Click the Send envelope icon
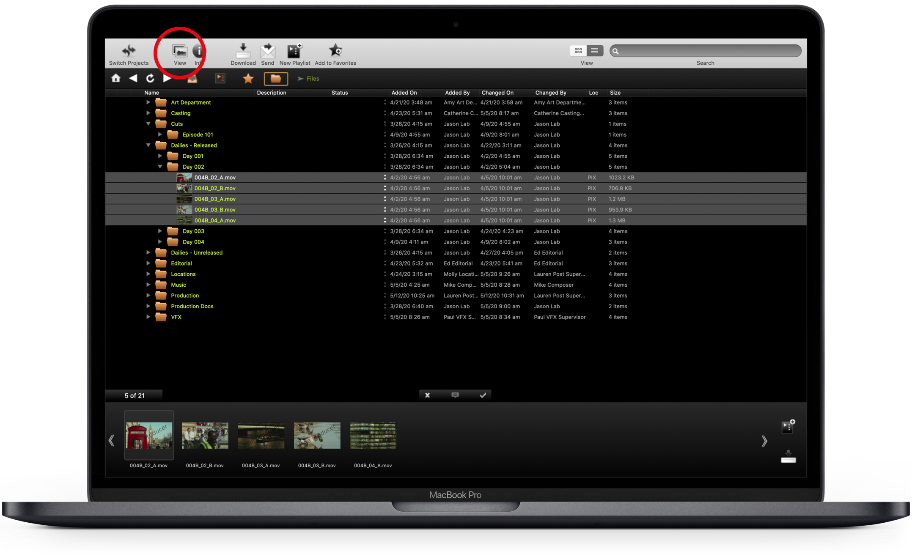 [x=267, y=51]
